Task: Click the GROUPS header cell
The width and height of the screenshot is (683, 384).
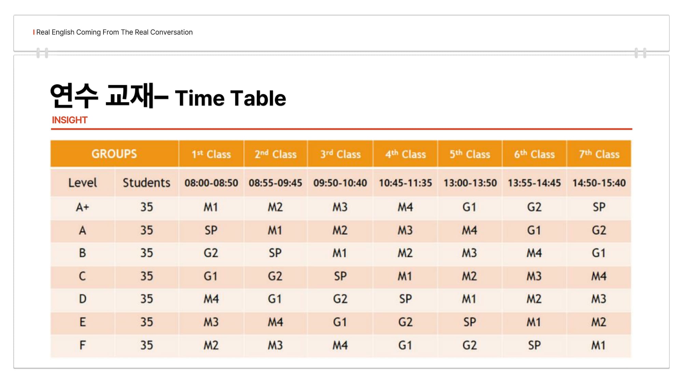Action: [114, 154]
